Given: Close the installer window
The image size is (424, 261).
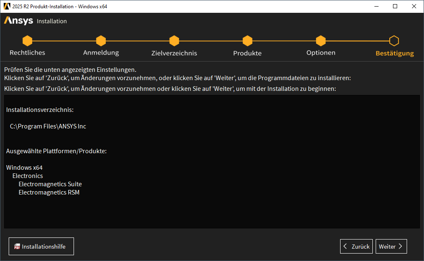Looking at the screenshot, I should (x=414, y=6).
